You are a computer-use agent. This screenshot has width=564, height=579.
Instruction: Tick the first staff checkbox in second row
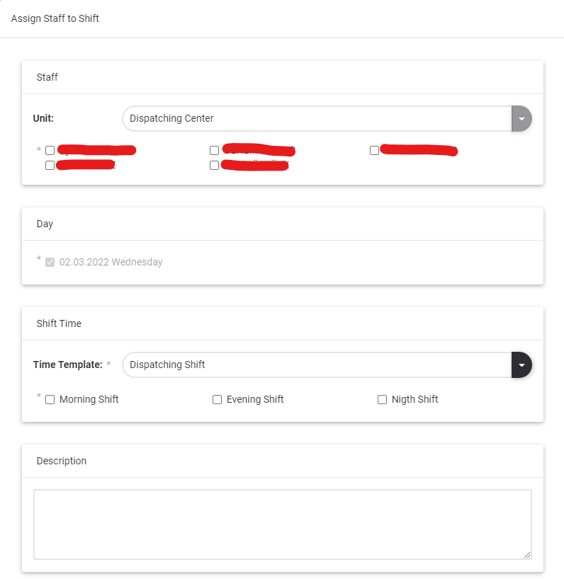[50, 166]
